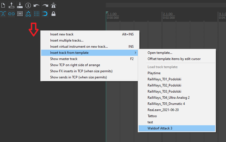Image resolution: width=226 pixels, height=142 pixels.
Task: Click the Undo arrow icon
Action: coord(37,5)
